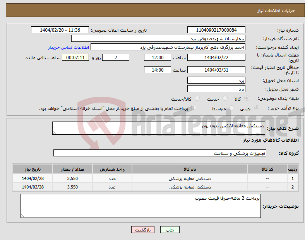Click the شماره نیاز field 1104090217000084

pos(216,30)
